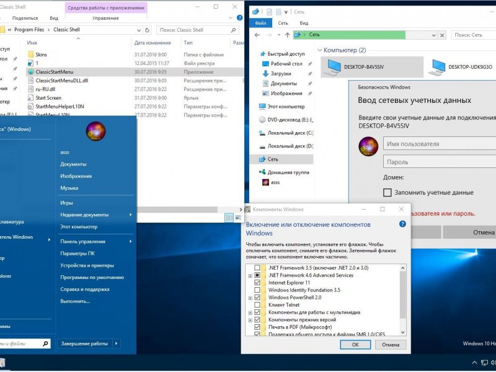Click the Завершение работы button
This screenshot has width=496, height=372.
tap(85, 343)
